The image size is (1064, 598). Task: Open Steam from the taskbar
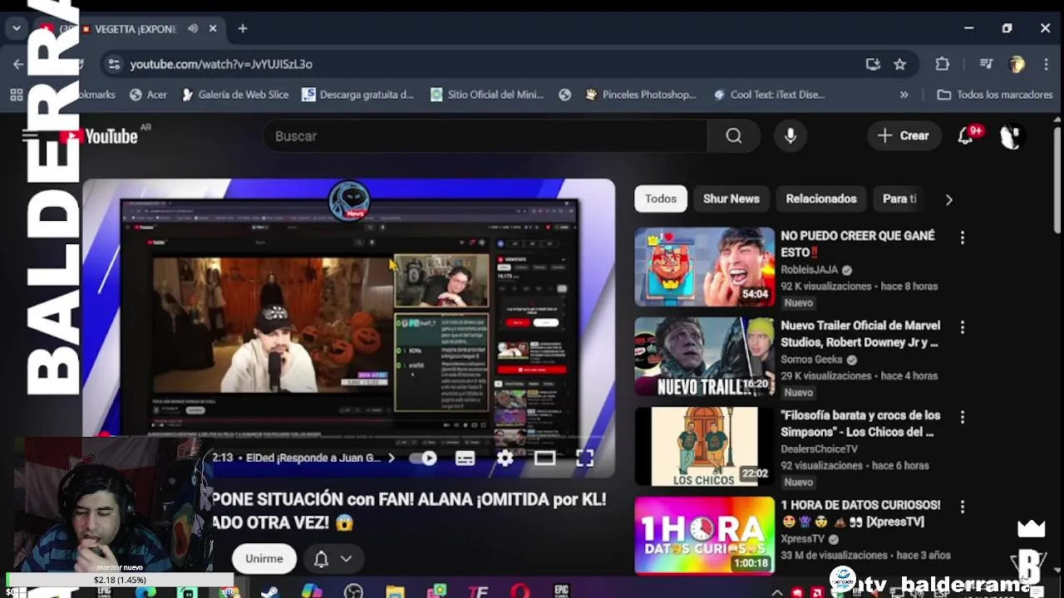pyautogui.click(x=269, y=591)
